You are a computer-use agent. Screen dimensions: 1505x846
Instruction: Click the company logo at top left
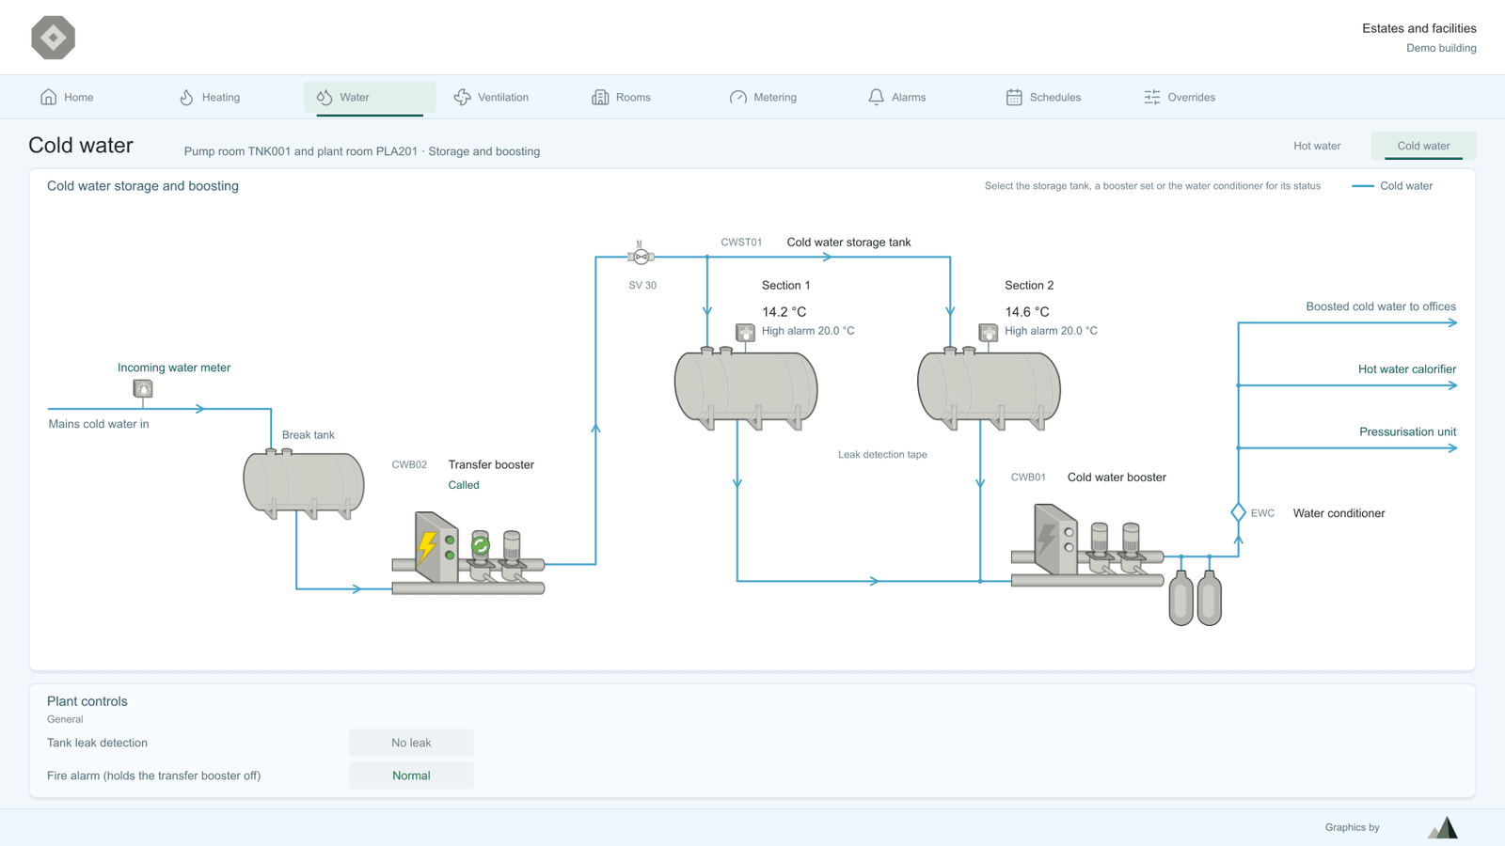coord(53,38)
